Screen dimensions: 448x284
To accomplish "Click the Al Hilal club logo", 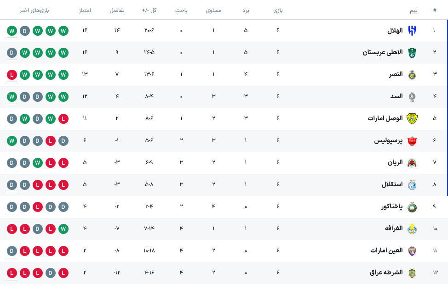I will pyautogui.click(x=412, y=31).
